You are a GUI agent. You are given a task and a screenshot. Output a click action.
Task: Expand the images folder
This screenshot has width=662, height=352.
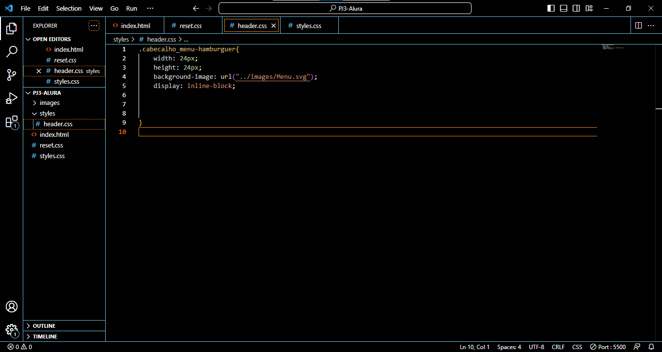(x=64, y=103)
